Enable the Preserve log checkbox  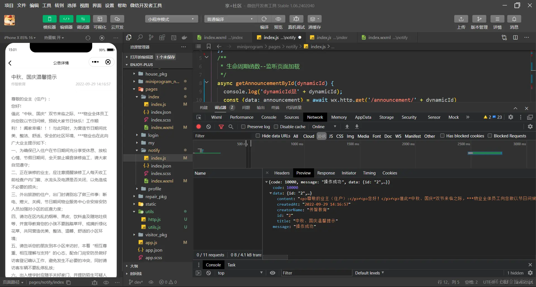[243, 127]
